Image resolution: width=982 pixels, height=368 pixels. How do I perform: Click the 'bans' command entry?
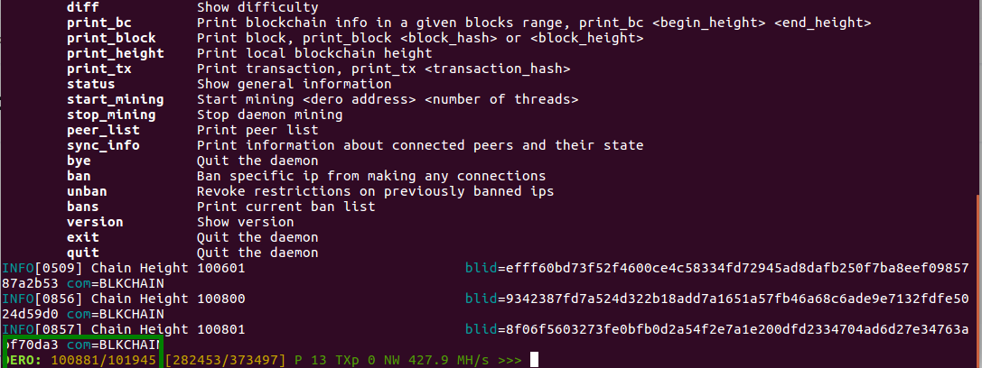(83, 207)
